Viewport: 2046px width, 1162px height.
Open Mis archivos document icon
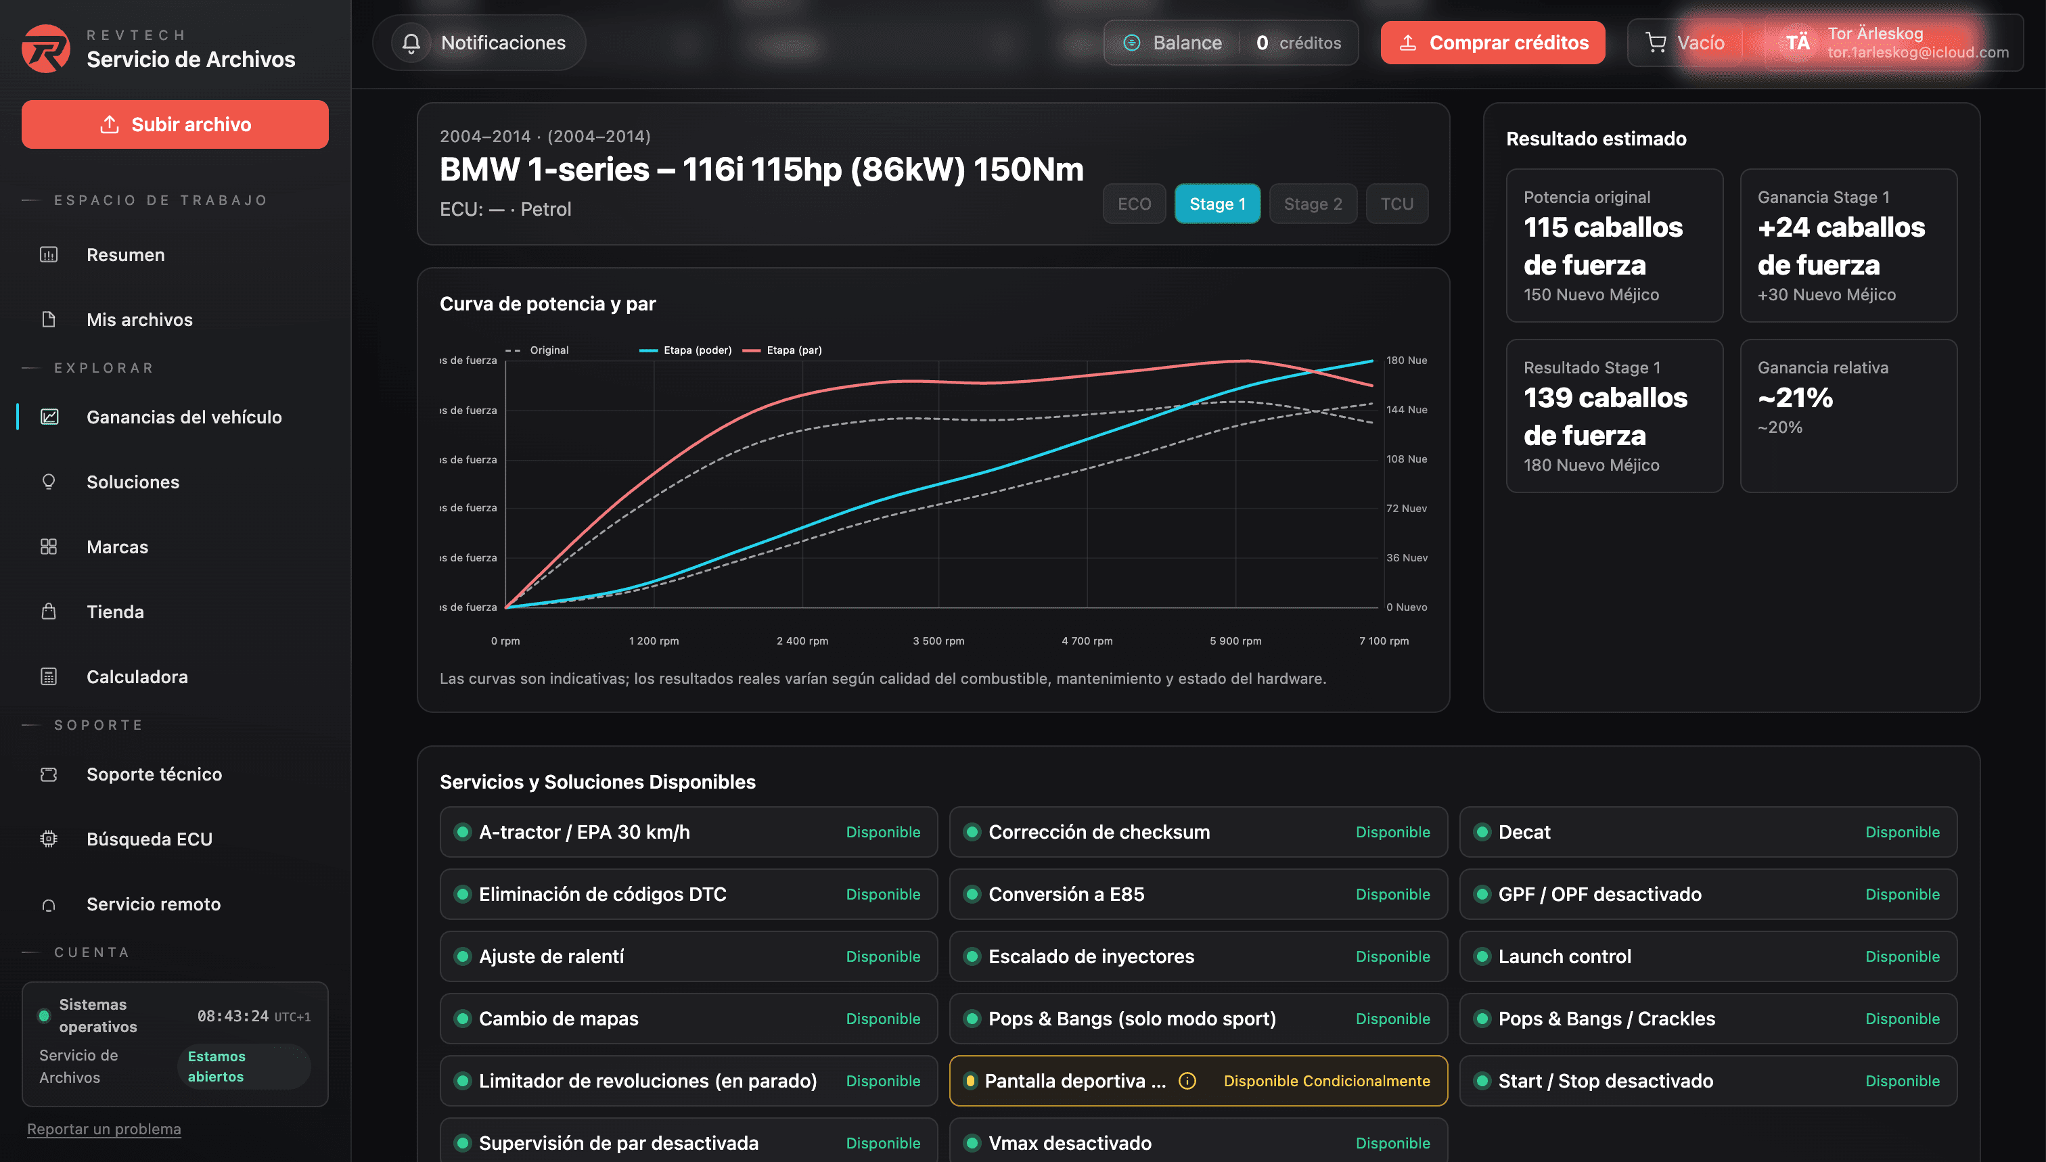coord(49,319)
